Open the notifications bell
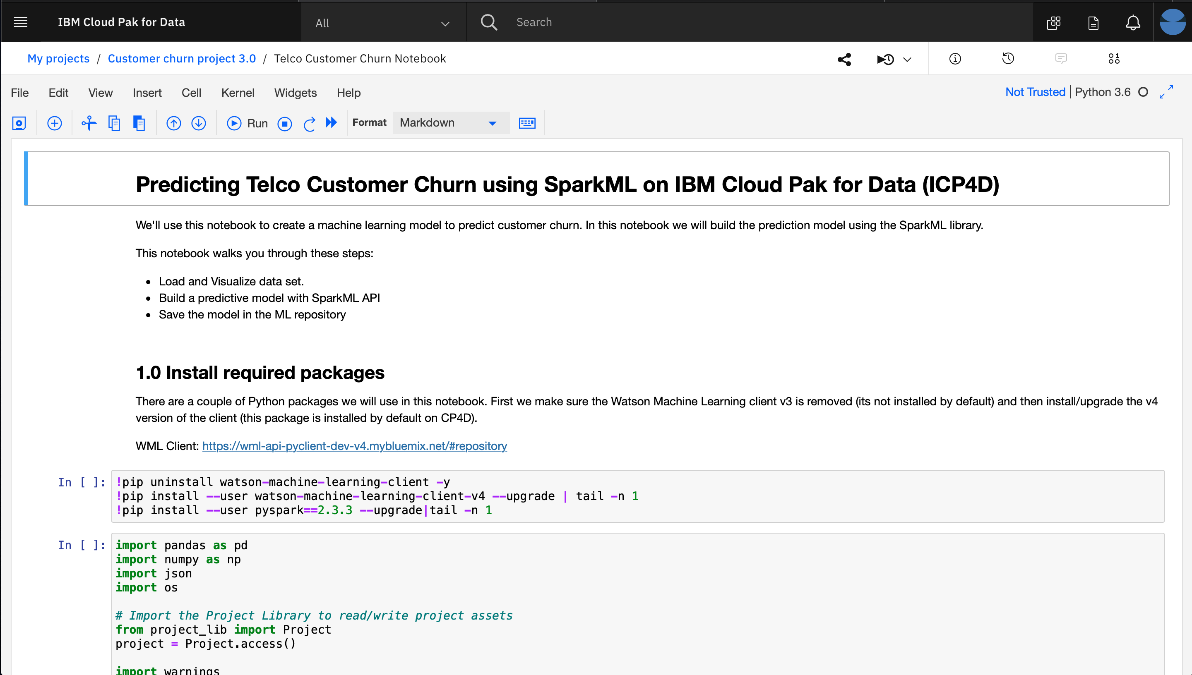 [x=1133, y=22]
